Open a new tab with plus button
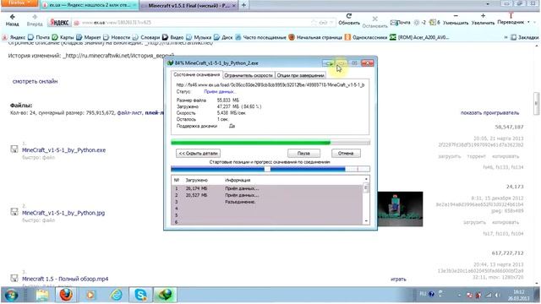Screen dimensions: 541x304 [x=243, y=5]
